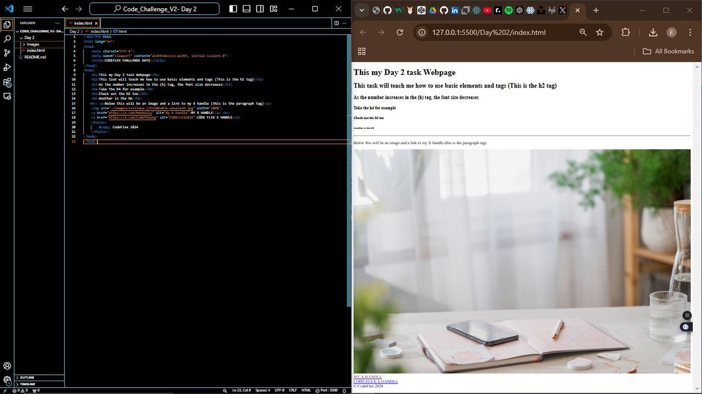Screen dimensions: 702x394
Task: Change encoding UTF-8 in status bar
Action: tap(280, 390)
